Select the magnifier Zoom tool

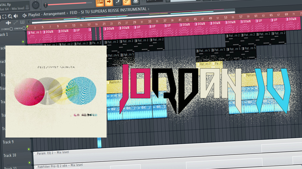(10, 16)
